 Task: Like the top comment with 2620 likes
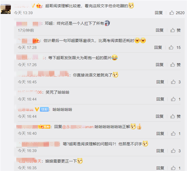point(172,13)
